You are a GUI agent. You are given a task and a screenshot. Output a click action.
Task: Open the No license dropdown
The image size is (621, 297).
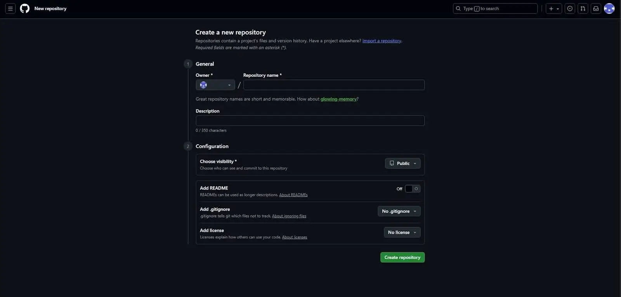click(402, 232)
